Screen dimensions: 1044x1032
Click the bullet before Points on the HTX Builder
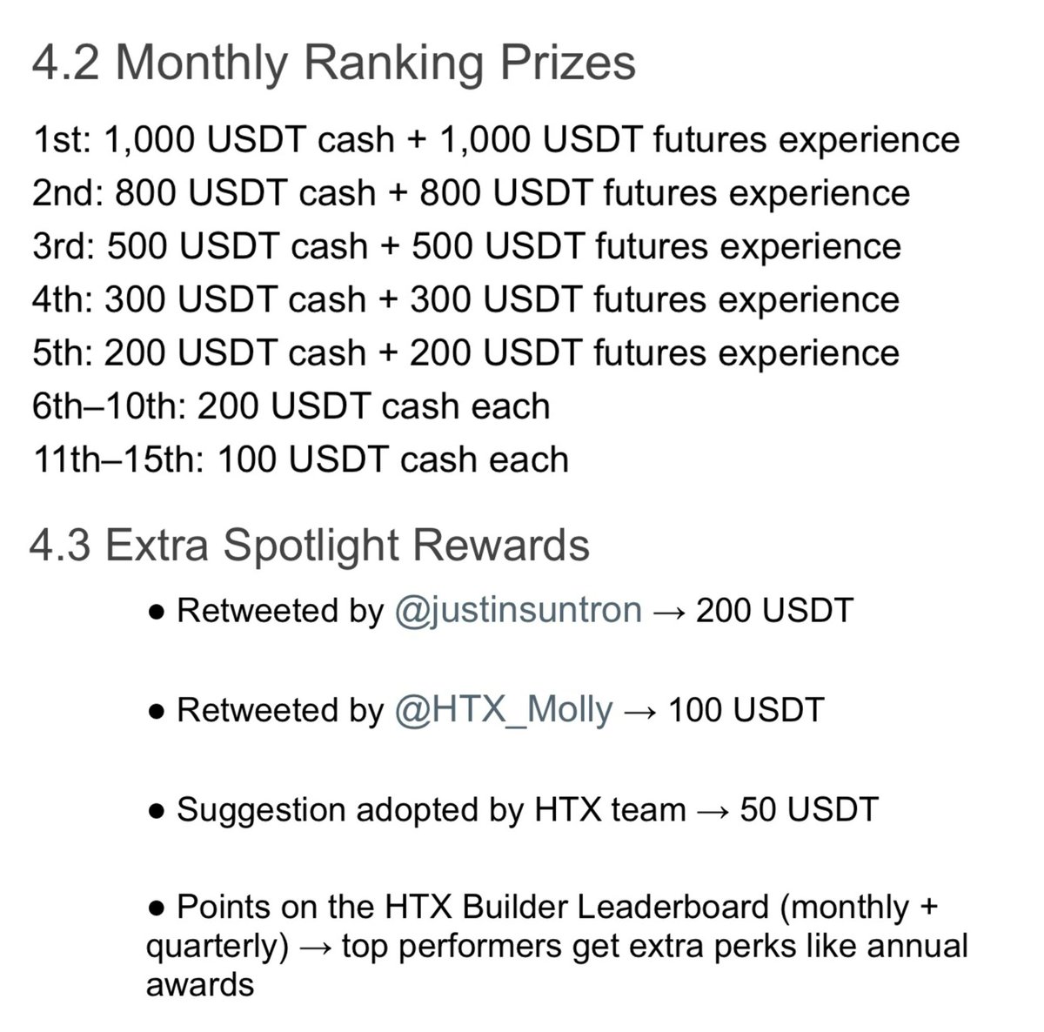tap(157, 908)
